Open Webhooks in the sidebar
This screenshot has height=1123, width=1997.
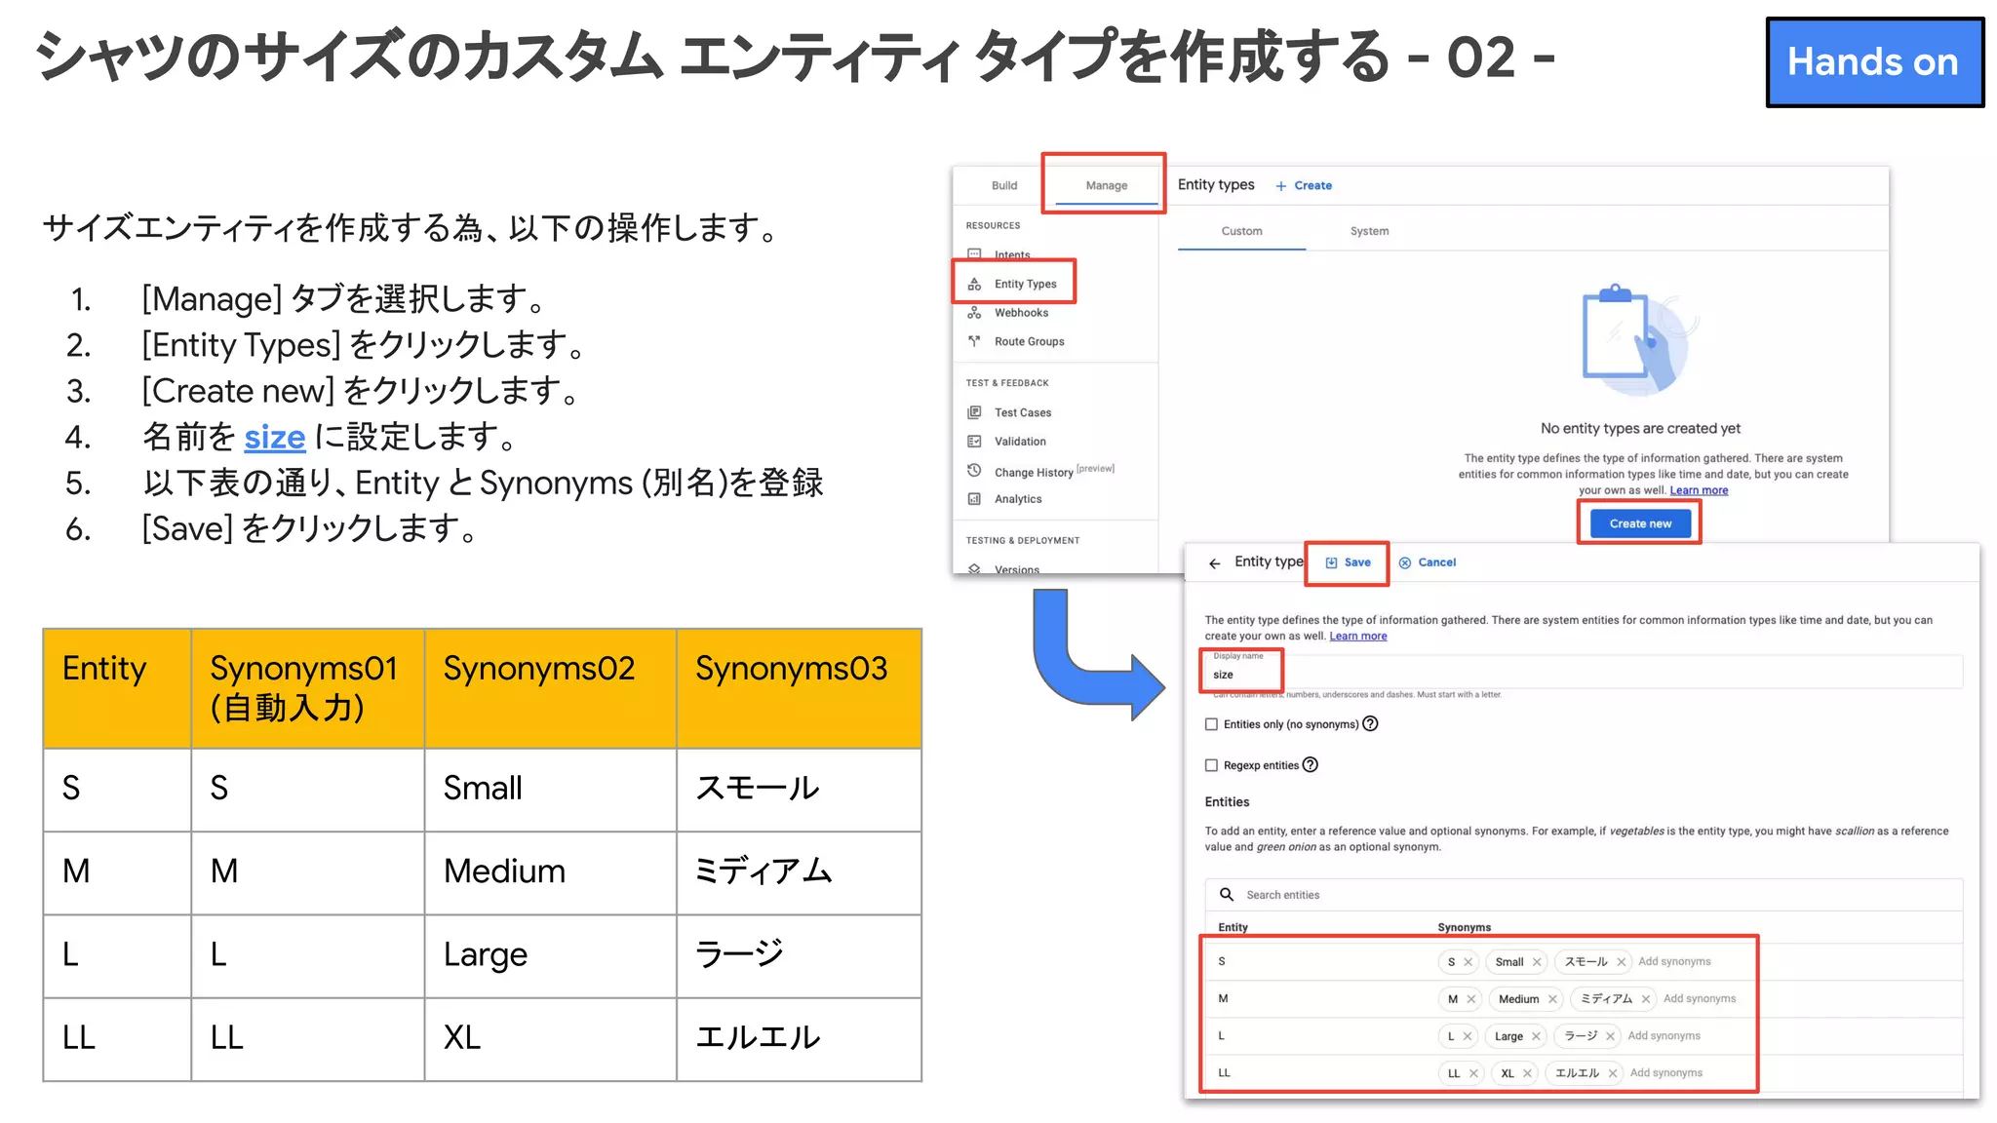click(1021, 313)
